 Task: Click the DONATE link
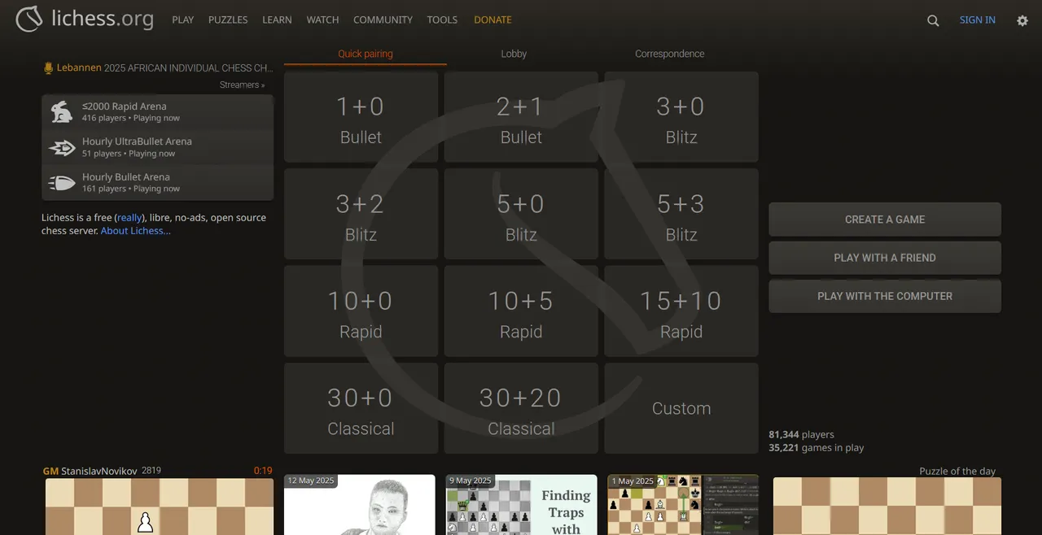[493, 20]
